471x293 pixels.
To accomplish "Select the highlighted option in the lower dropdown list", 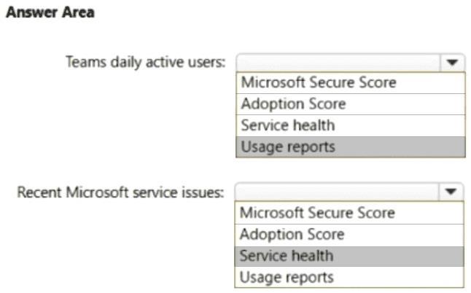I will (349, 256).
